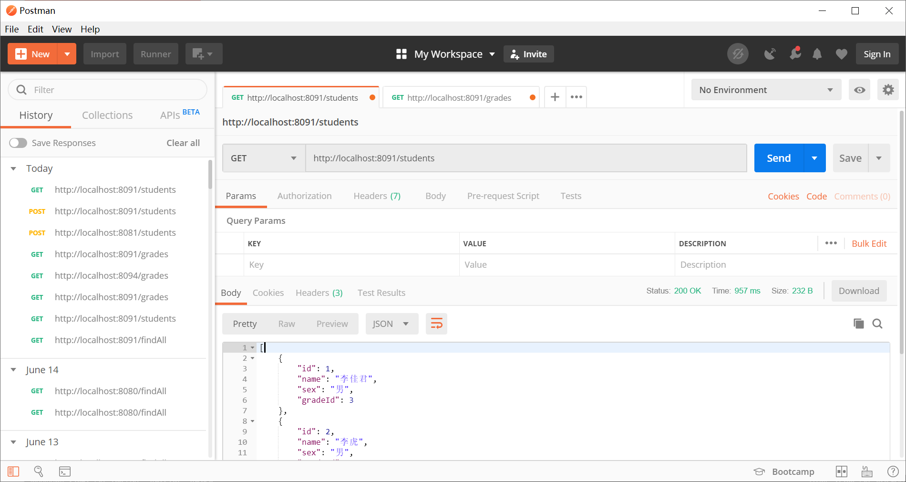Open the GET method dropdown
906x482 pixels.
264,158
